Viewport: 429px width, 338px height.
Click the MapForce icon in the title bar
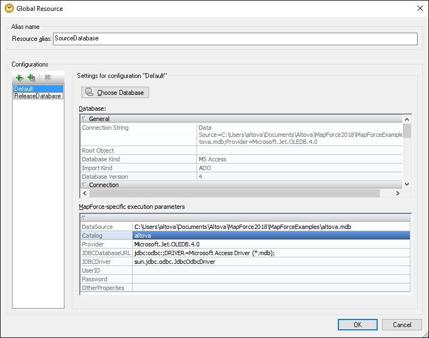click(x=9, y=8)
